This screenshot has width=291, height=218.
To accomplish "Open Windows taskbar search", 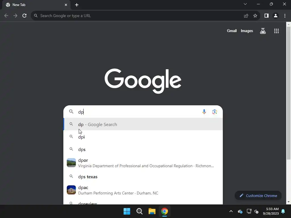I will [139, 211].
